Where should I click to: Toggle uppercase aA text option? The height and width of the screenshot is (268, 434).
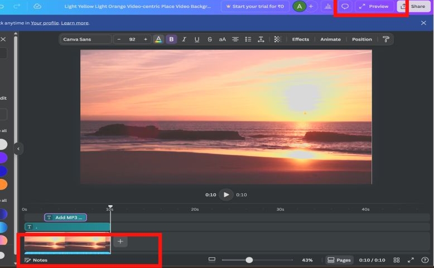tap(223, 39)
